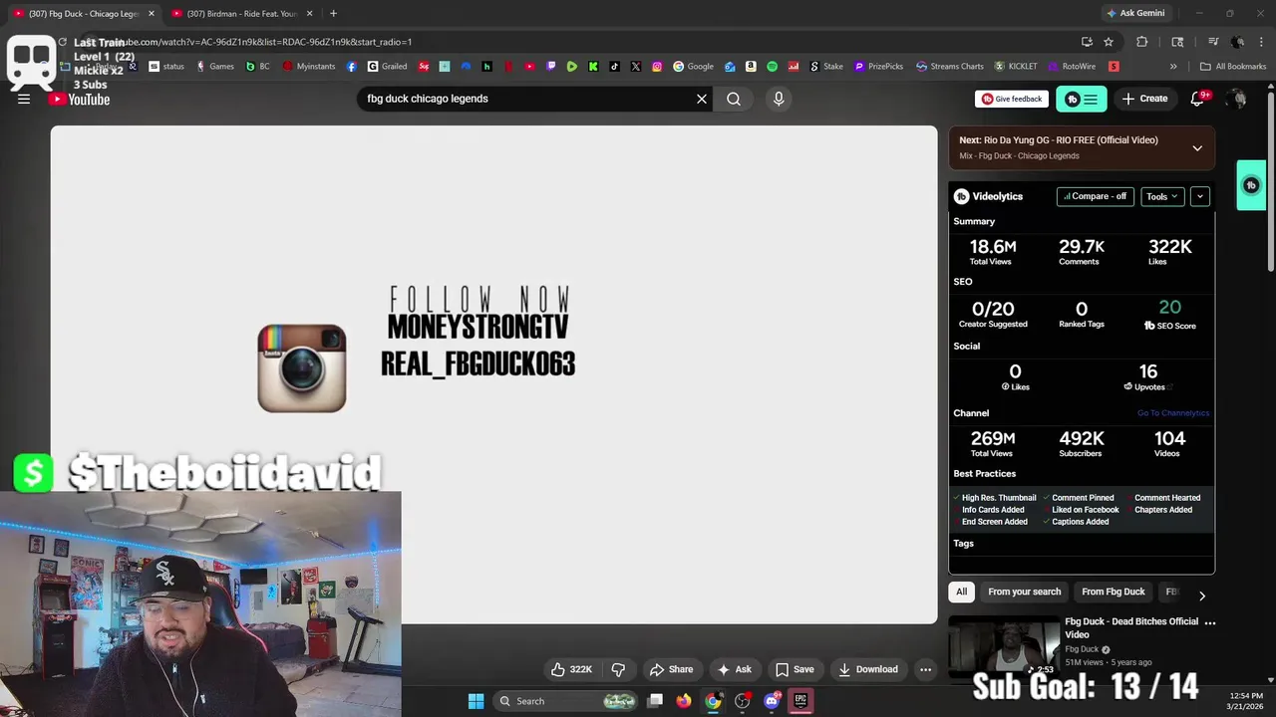Share the video
The width and height of the screenshot is (1276, 717).
pyautogui.click(x=671, y=669)
